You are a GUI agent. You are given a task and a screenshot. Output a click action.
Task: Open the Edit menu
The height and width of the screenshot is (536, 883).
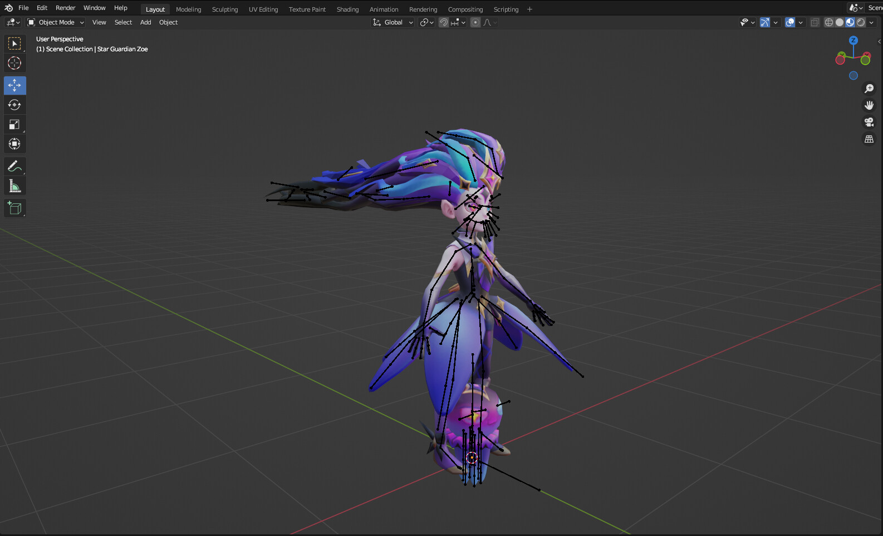tap(42, 8)
